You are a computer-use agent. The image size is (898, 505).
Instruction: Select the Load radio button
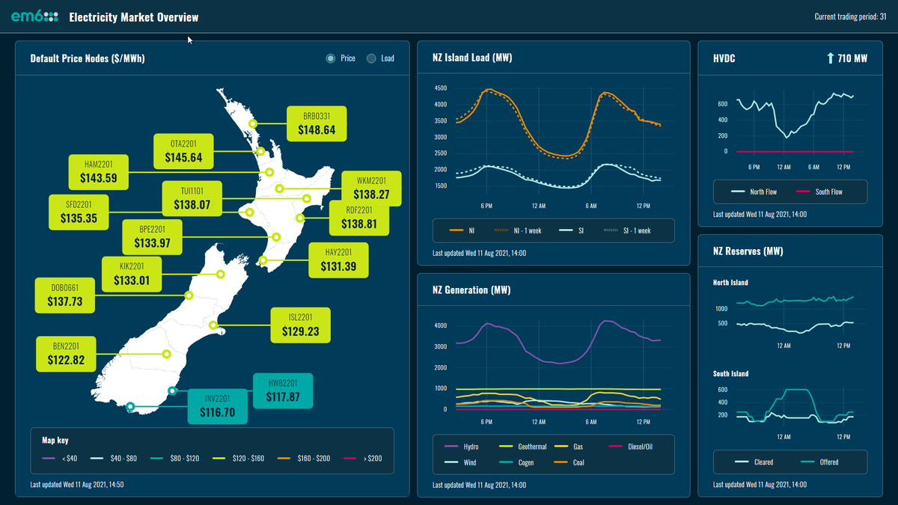click(371, 58)
